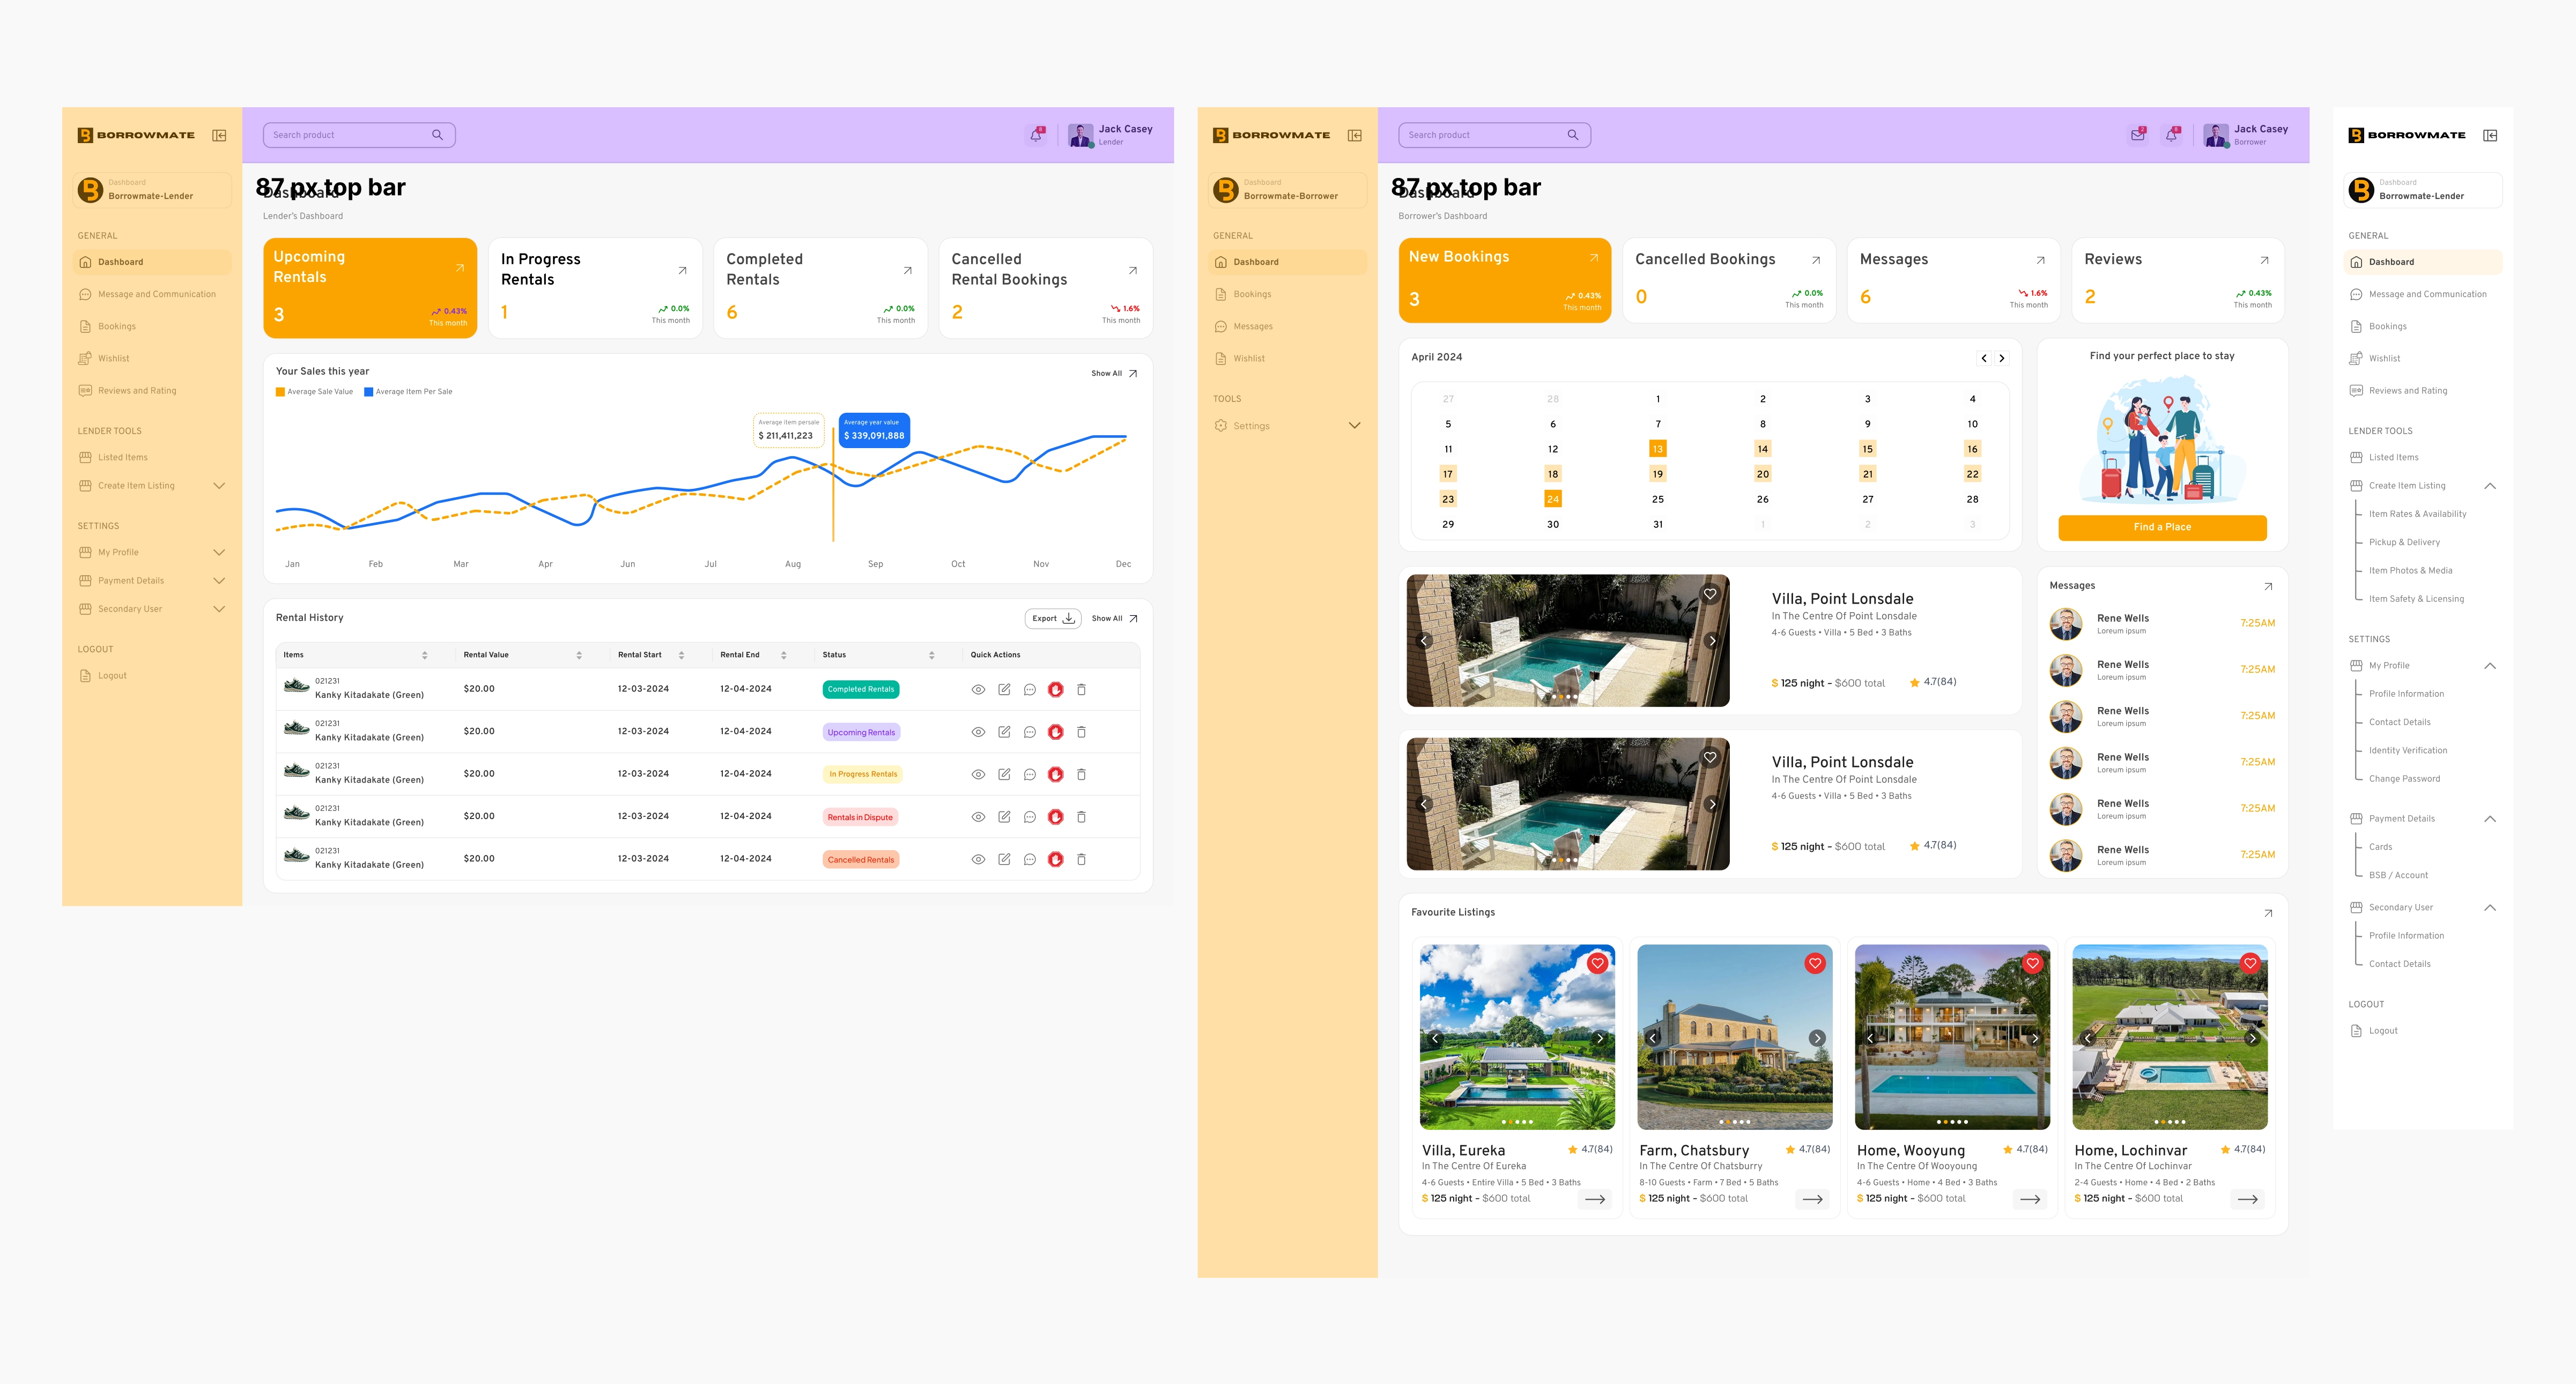The width and height of the screenshot is (2576, 1384).
Task: Click Export button in Rental History
Action: click(x=1053, y=619)
